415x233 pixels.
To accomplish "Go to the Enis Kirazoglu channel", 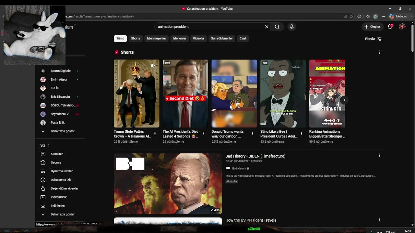I will (x=60, y=97).
